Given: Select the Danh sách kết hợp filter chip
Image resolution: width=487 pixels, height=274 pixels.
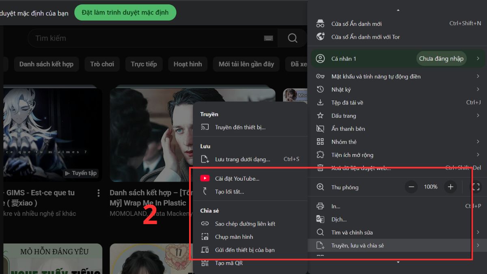Looking at the screenshot, I should 46,64.
